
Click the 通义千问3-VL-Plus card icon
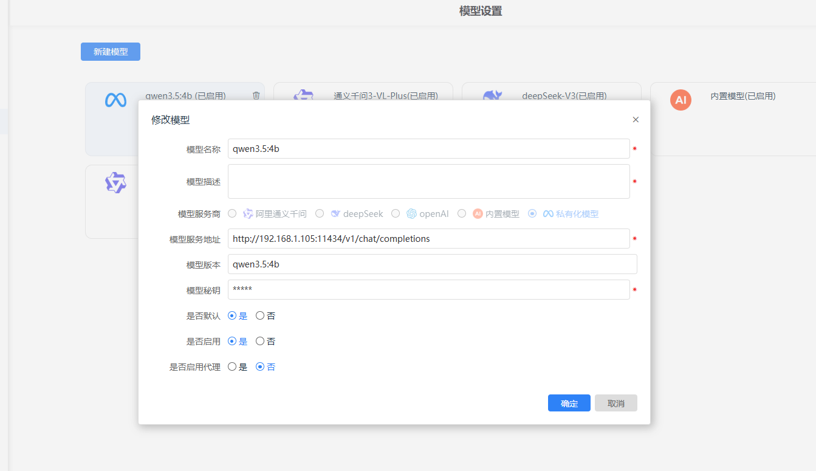303,95
